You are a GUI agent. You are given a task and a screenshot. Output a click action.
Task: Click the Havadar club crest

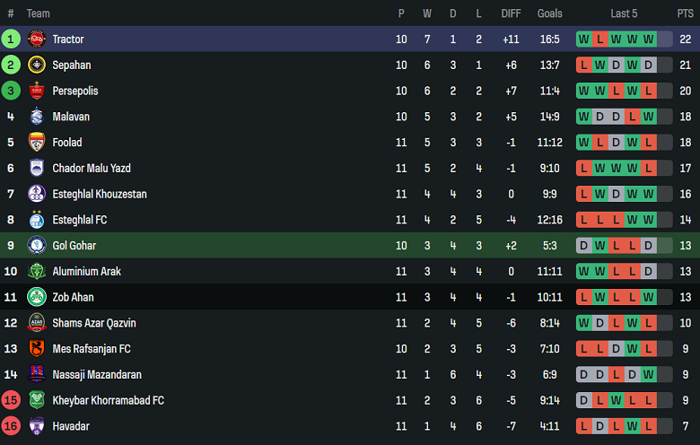click(37, 426)
